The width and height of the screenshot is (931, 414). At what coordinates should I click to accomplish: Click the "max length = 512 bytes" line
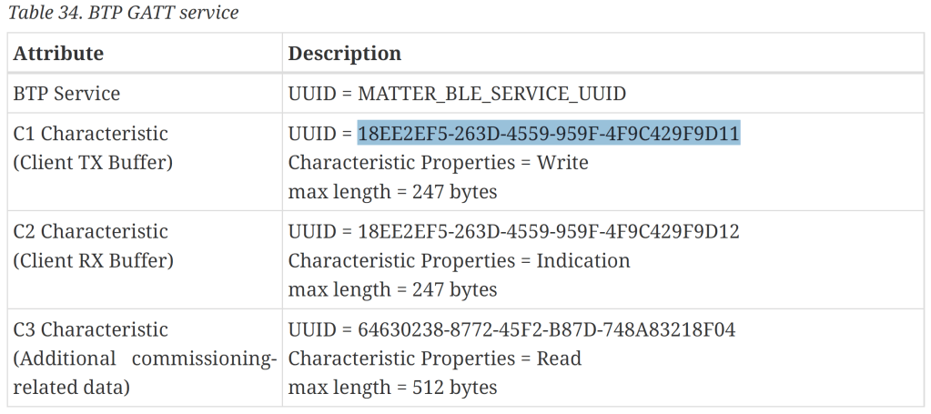pos(392,389)
